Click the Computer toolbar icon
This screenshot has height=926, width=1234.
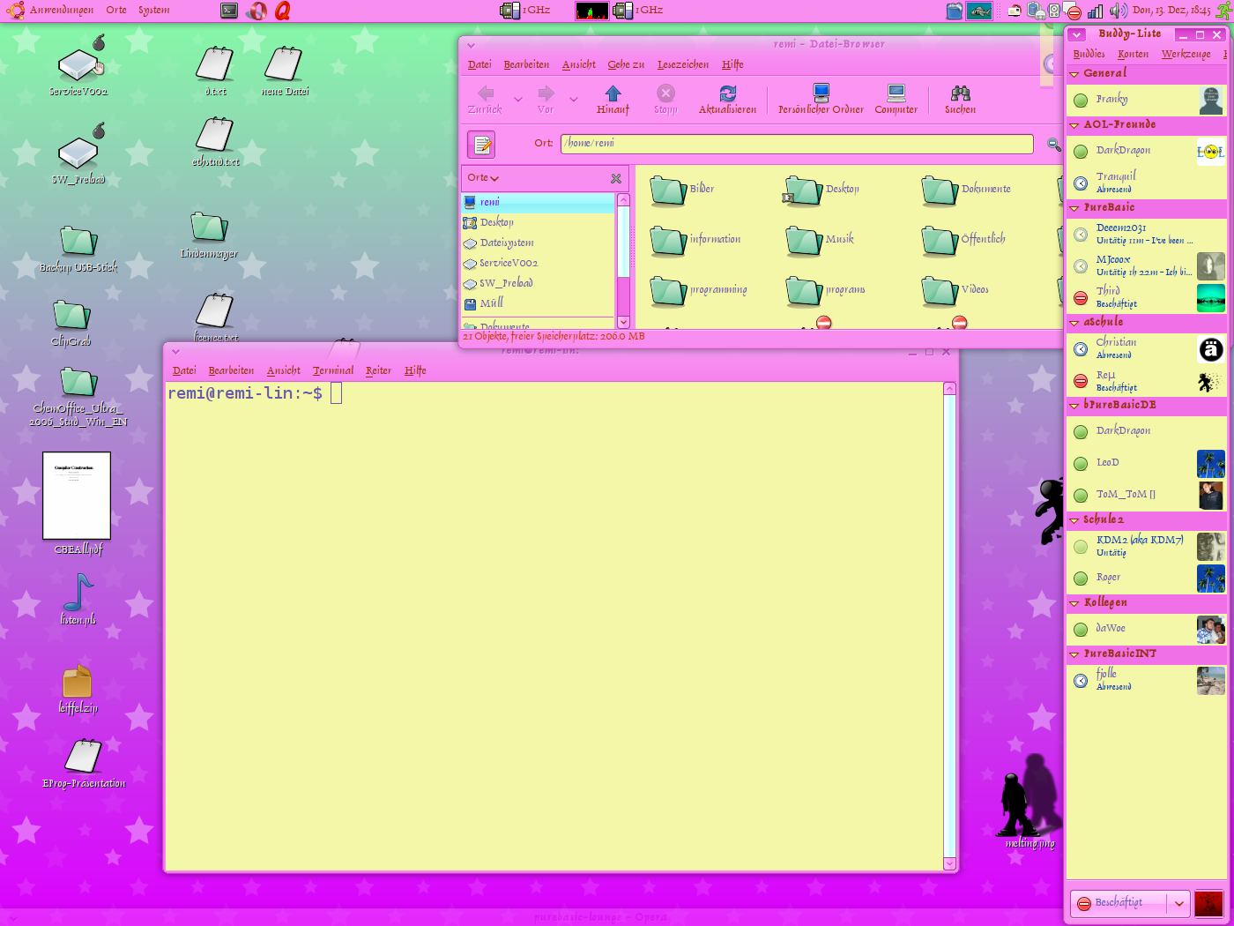click(x=896, y=94)
